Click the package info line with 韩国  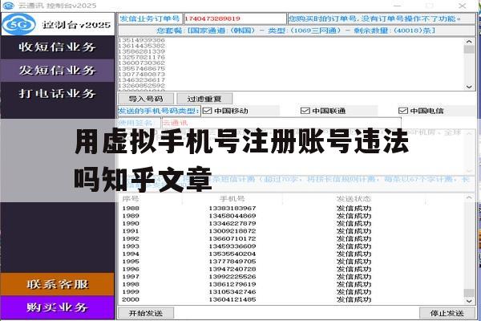(x=297, y=30)
